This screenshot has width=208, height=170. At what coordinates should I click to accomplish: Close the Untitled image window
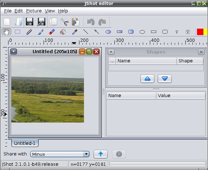(96, 52)
